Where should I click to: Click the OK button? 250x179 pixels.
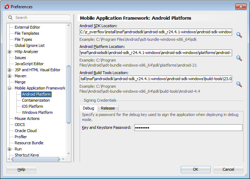pyautogui.click(x=196, y=169)
